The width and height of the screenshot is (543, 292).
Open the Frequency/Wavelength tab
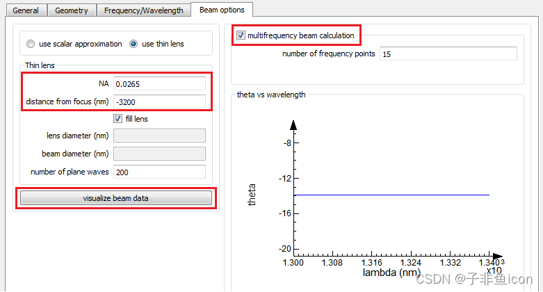click(143, 10)
